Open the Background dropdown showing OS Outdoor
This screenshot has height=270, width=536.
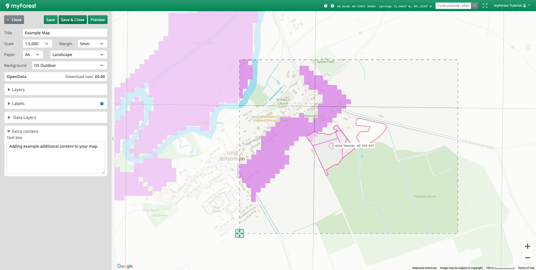coord(69,65)
